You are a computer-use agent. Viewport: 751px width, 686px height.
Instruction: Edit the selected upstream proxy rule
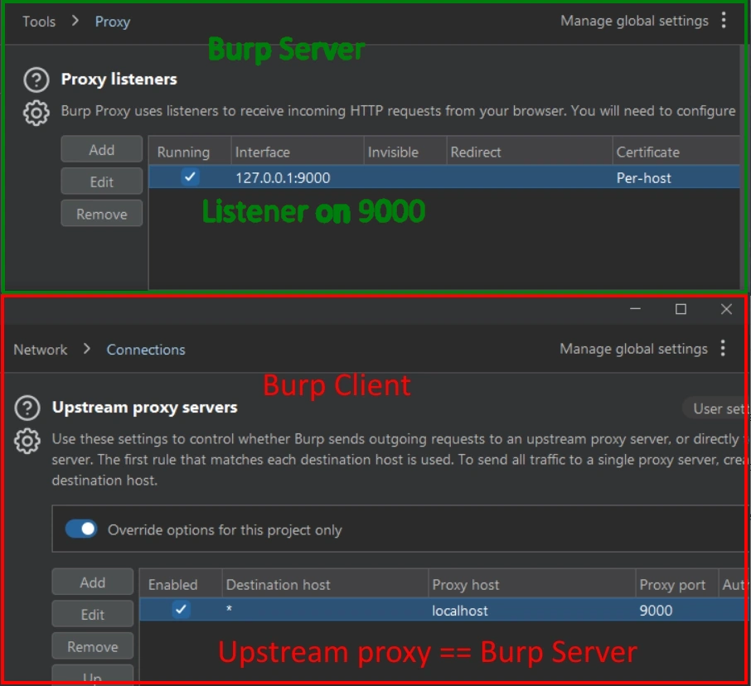[93, 614]
